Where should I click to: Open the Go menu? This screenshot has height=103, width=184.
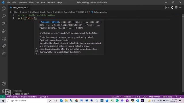pos(37,2)
